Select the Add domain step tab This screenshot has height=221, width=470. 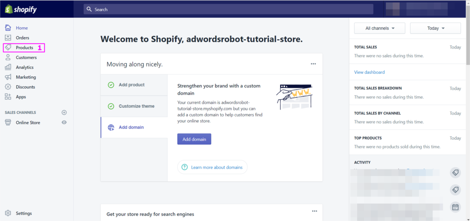coord(131,127)
